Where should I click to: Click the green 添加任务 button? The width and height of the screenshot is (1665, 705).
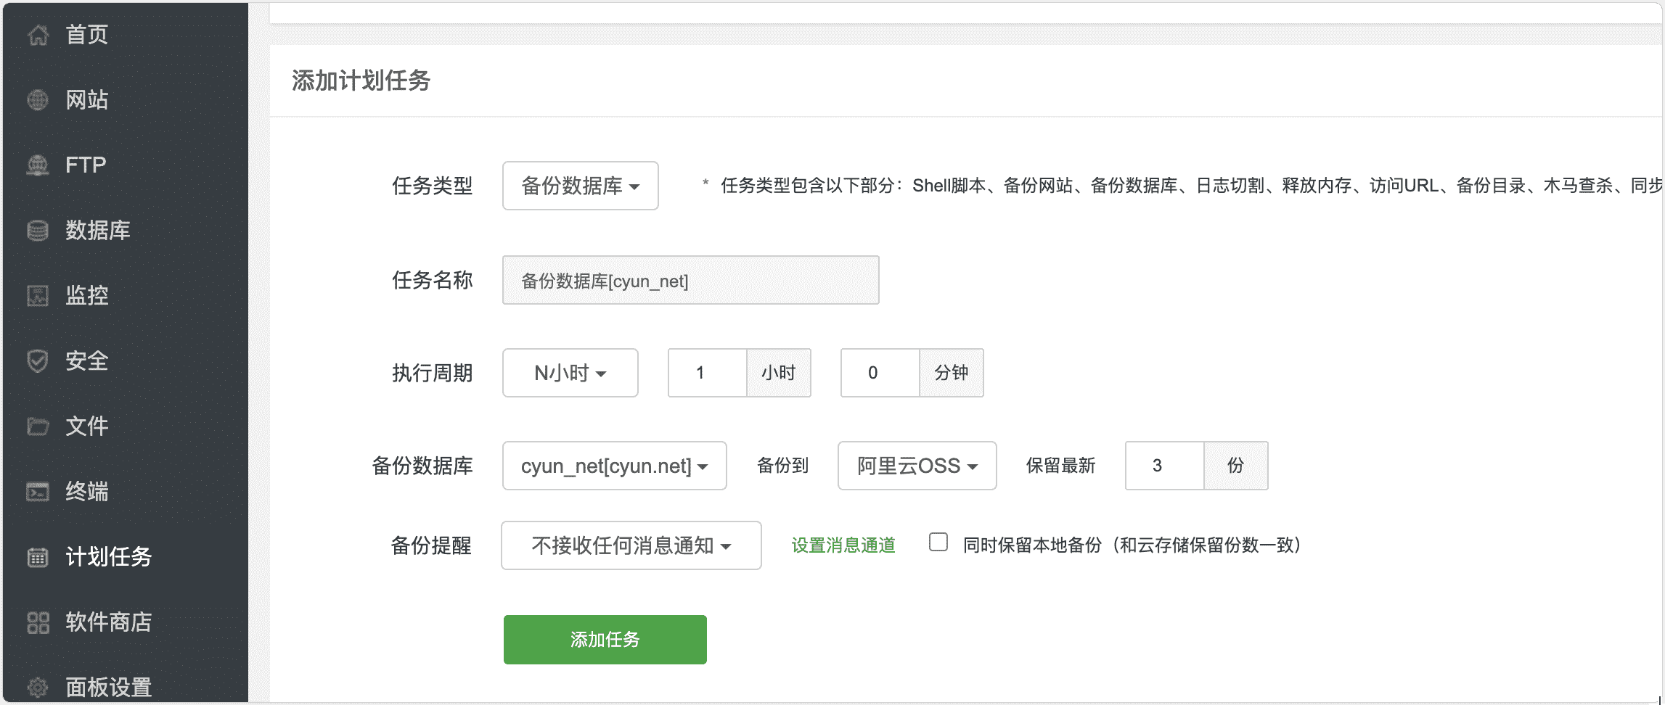point(605,640)
